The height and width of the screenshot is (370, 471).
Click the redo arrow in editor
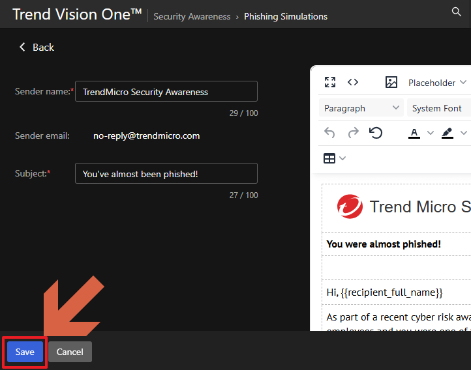(x=353, y=133)
